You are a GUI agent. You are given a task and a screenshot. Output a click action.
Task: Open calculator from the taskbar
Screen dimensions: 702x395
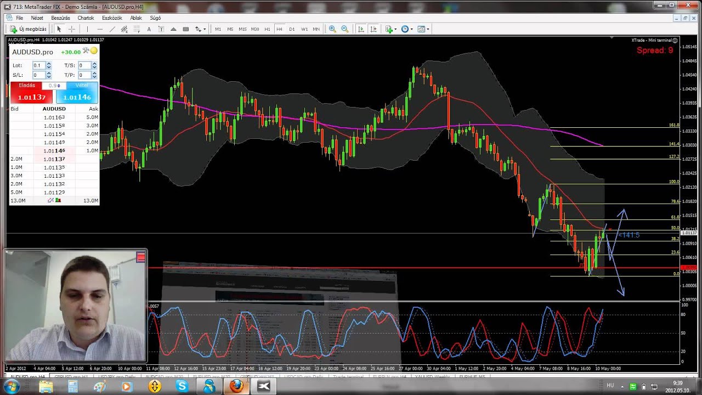pos(73,386)
